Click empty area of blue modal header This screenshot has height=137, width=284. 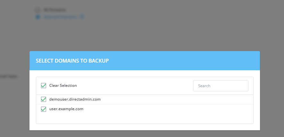pos(192,60)
